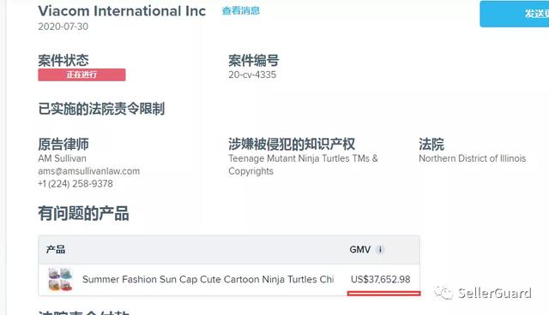Click the 产品 column header

[x=56, y=250]
